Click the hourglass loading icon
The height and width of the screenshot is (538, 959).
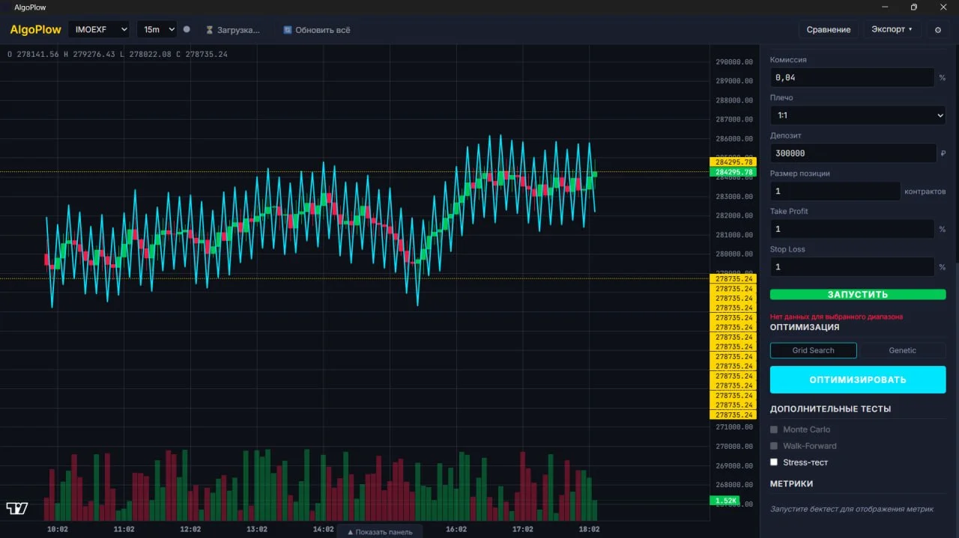pyautogui.click(x=210, y=30)
